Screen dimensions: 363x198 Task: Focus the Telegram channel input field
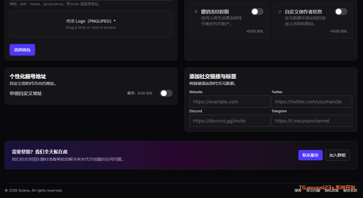point(312,121)
